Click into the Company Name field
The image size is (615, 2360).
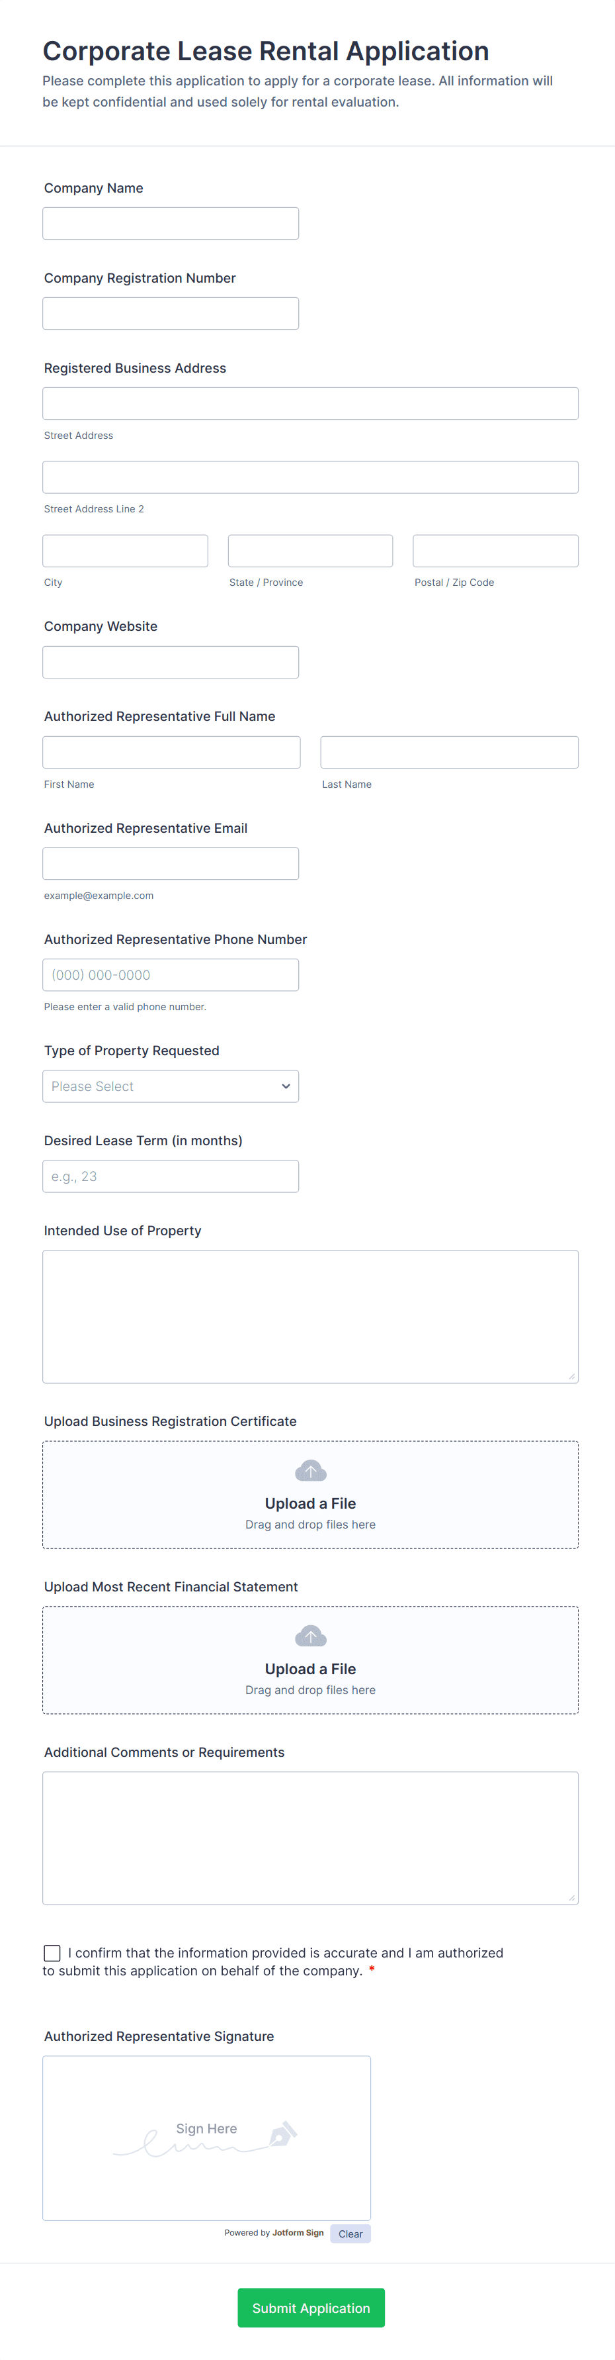[170, 224]
